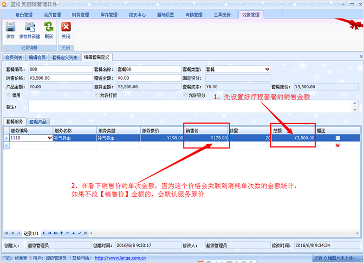Toggle the 允许积分 checkbox
The height and width of the screenshot is (263, 364).
click(x=185, y=95)
